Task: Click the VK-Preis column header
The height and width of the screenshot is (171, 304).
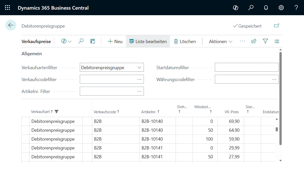Action: (232, 112)
